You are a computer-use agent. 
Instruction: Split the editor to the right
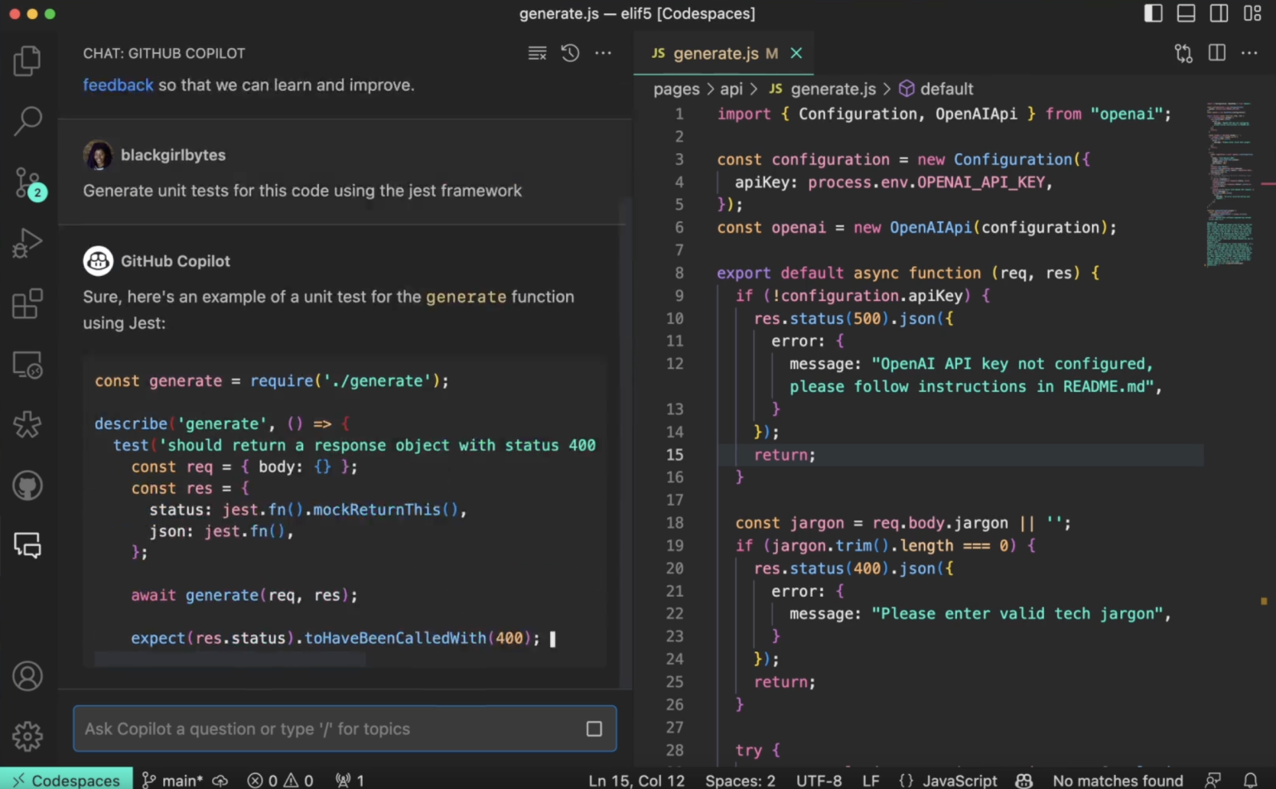[1216, 53]
